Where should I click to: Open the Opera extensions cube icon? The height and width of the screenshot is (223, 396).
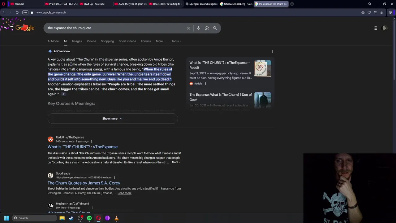[390, 12]
